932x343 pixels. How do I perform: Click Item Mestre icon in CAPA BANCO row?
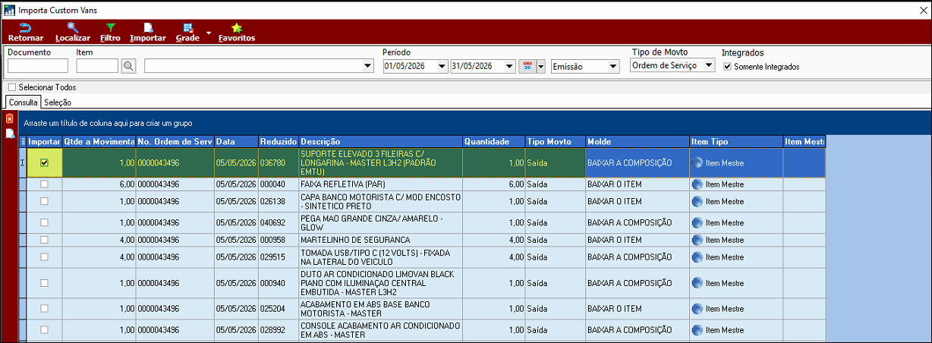click(x=697, y=201)
